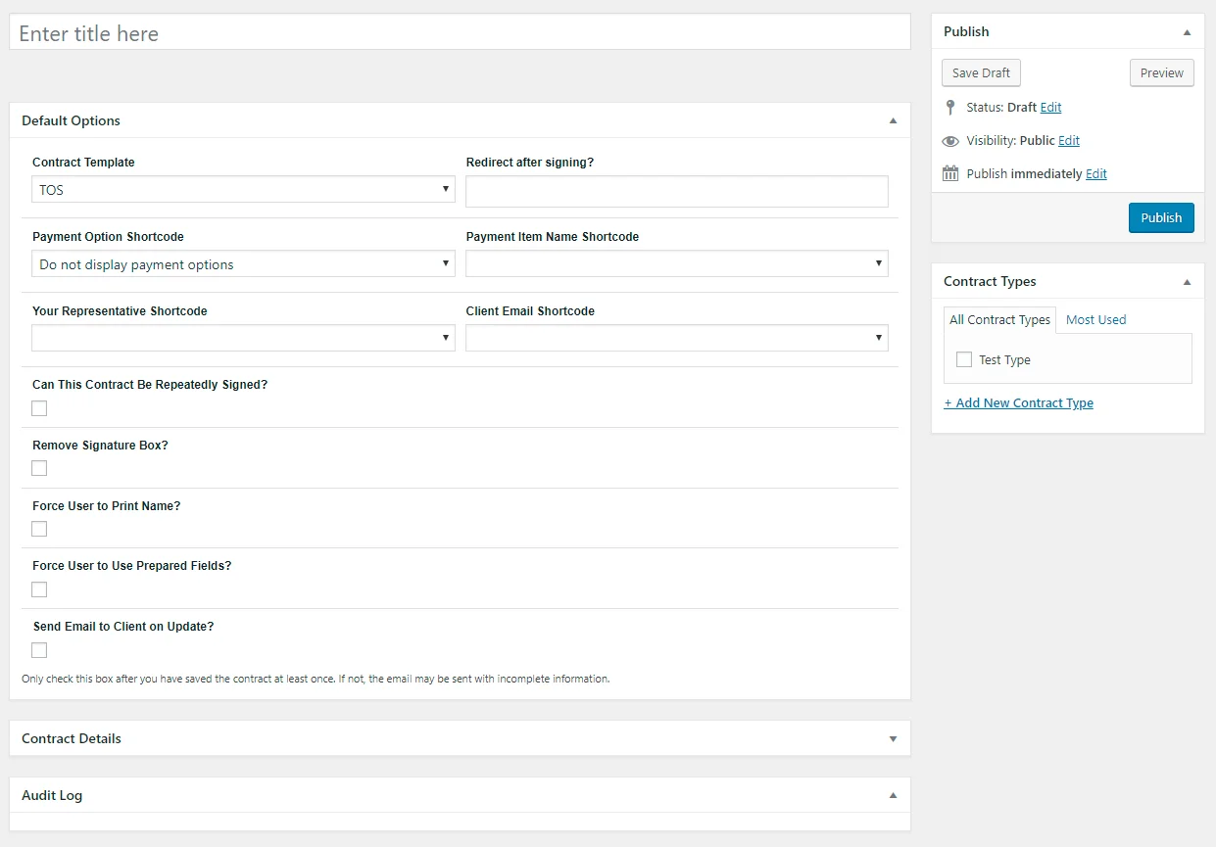Click the Publish button
Viewport: 1216px width, 847px height.
pyautogui.click(x=1161, y=217)
